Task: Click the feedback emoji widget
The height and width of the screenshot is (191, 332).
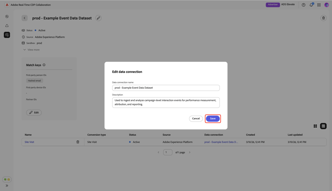Action: pos(7,180)
